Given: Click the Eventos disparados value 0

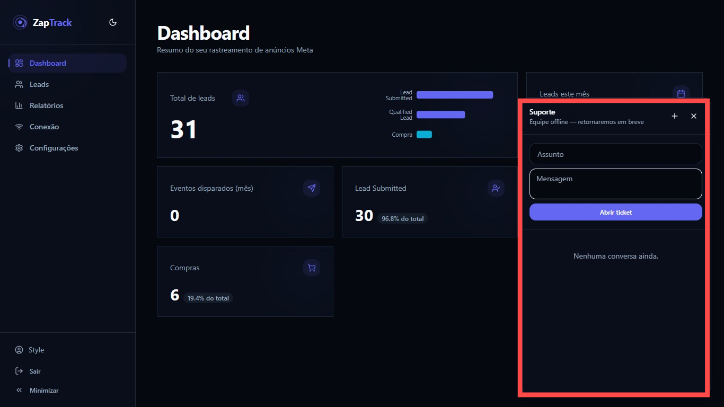Looking at the screenshot, I should (x=175, y=215).
